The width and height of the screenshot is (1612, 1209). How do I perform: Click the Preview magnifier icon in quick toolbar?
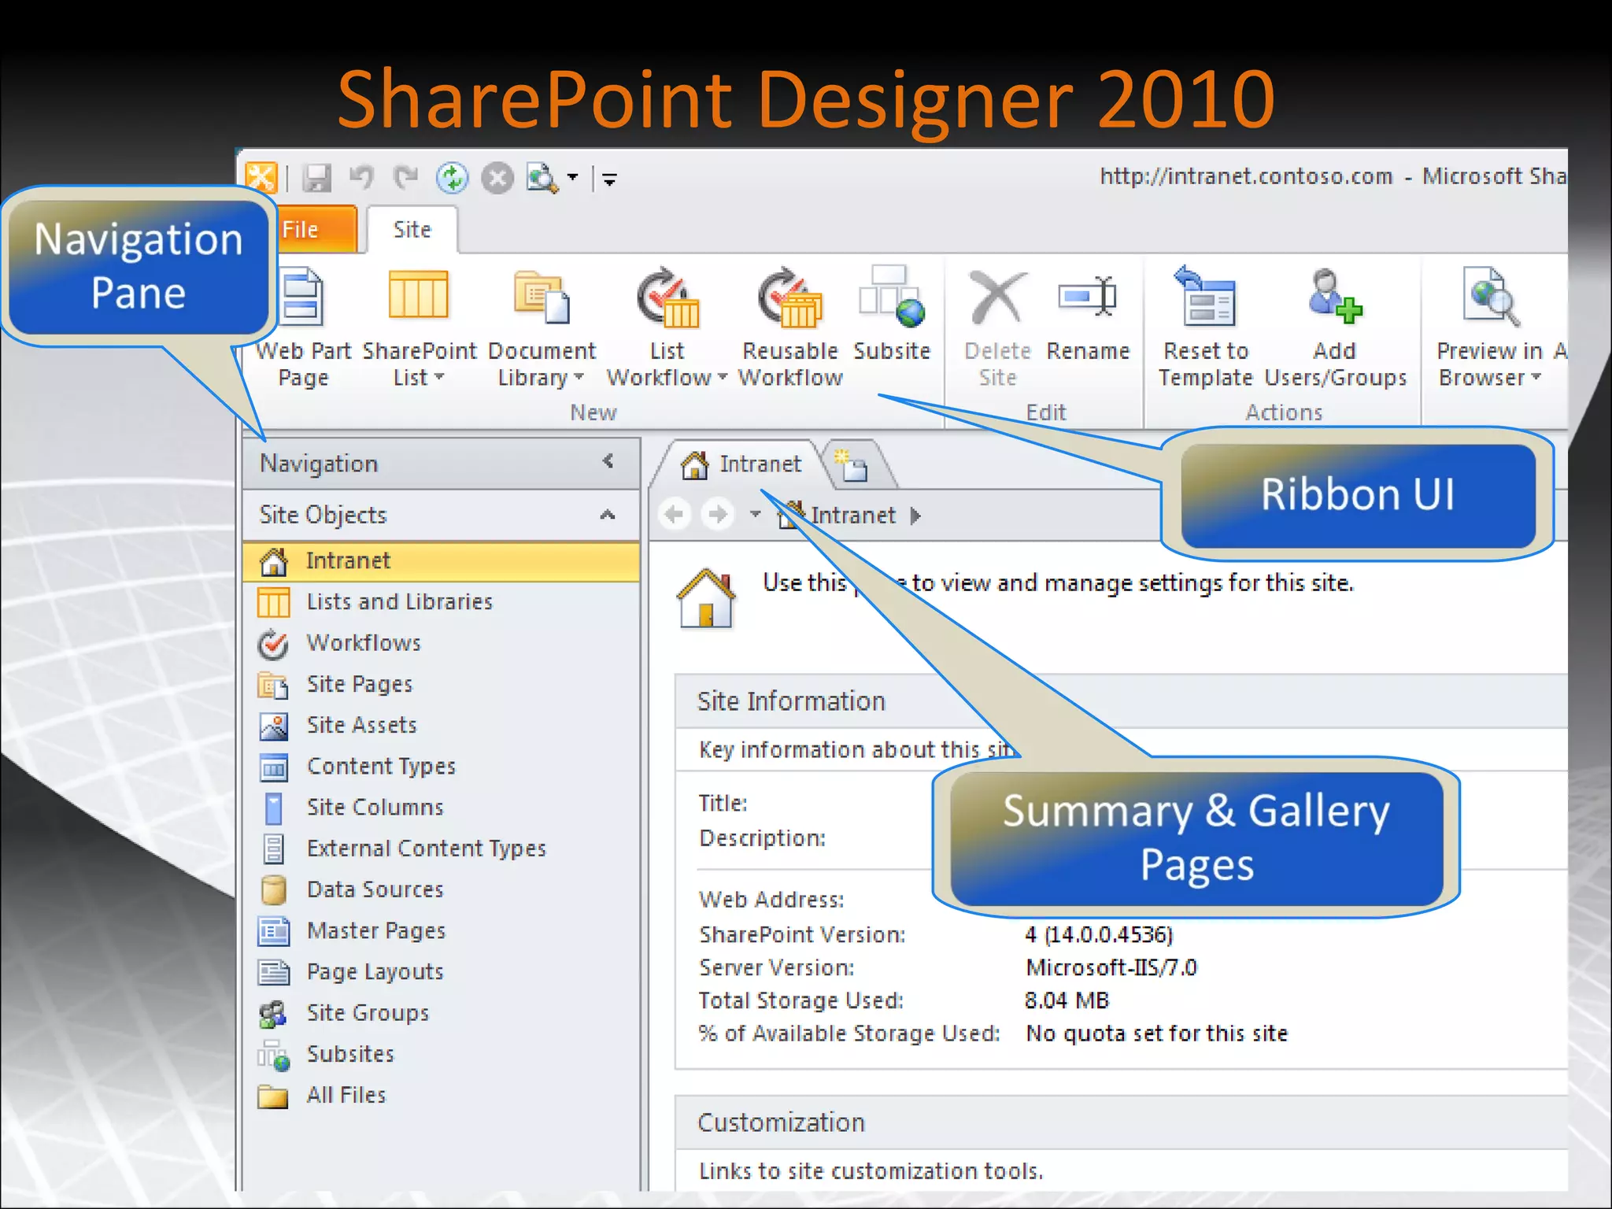pyautogui.click(x=542, y=178)
